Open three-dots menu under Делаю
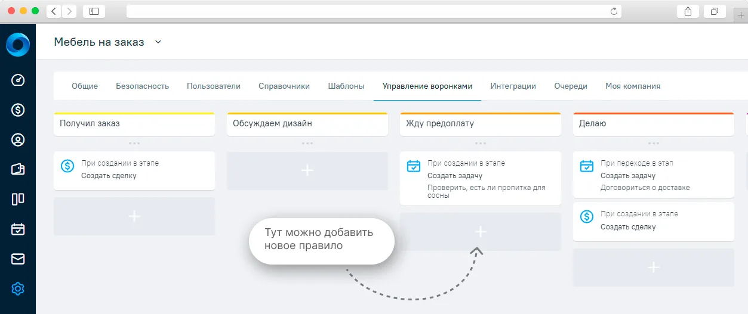Screen dimensions: 748x314 (x=654, y=143)
